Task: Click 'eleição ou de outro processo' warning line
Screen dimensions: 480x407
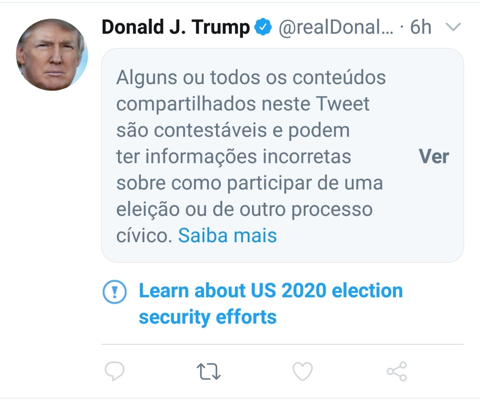Action: click(244, 209)
